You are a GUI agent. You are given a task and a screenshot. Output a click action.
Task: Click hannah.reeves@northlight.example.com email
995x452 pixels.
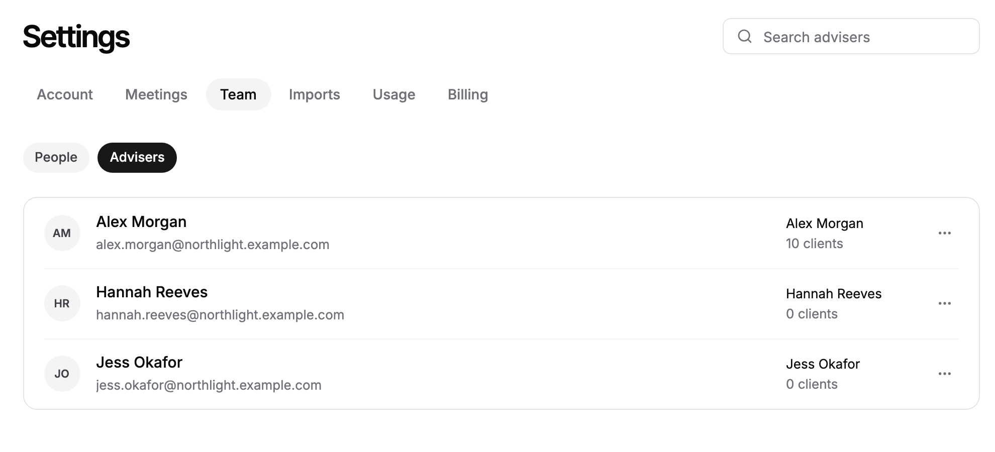(x=220, y=315)
